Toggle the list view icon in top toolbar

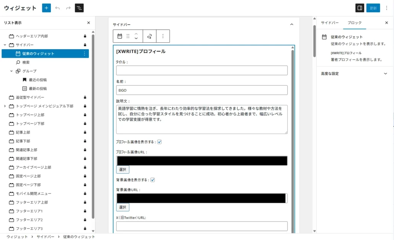click(x=79, y=8)
